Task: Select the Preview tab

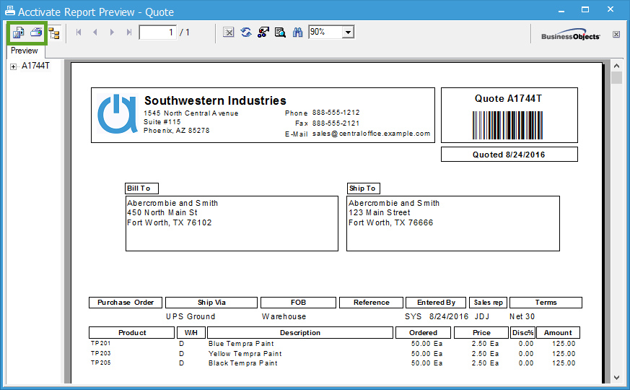Action: pos(25,51)
